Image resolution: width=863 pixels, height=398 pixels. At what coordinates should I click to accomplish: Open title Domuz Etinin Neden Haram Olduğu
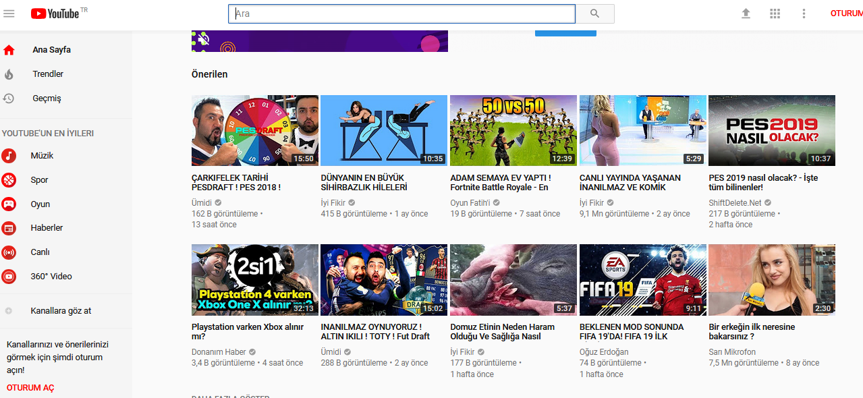click(502, 332)
